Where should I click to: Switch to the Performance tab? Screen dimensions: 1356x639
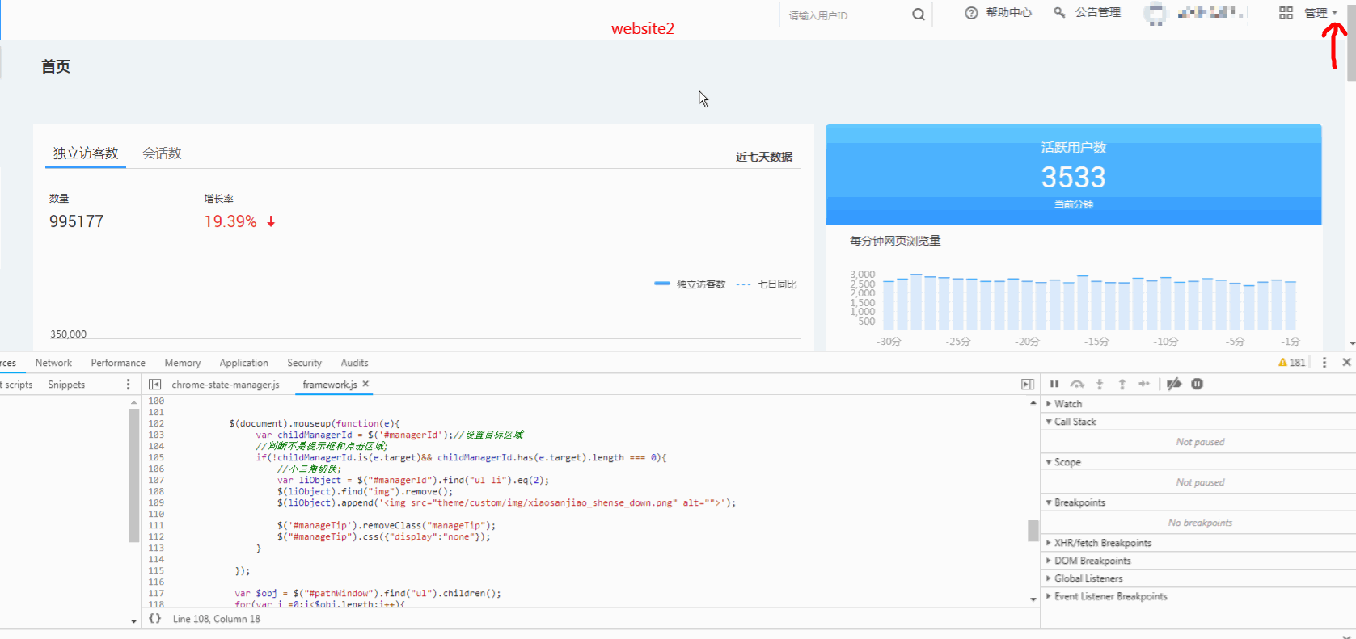pos(118,363)
